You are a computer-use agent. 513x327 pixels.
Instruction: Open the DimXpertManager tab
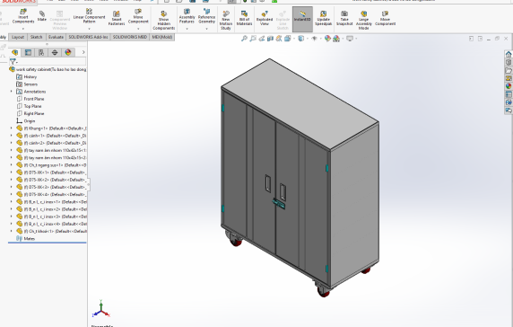[x=55, y=52]
